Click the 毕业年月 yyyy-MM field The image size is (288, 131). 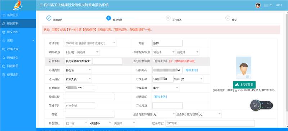(80, 105)
